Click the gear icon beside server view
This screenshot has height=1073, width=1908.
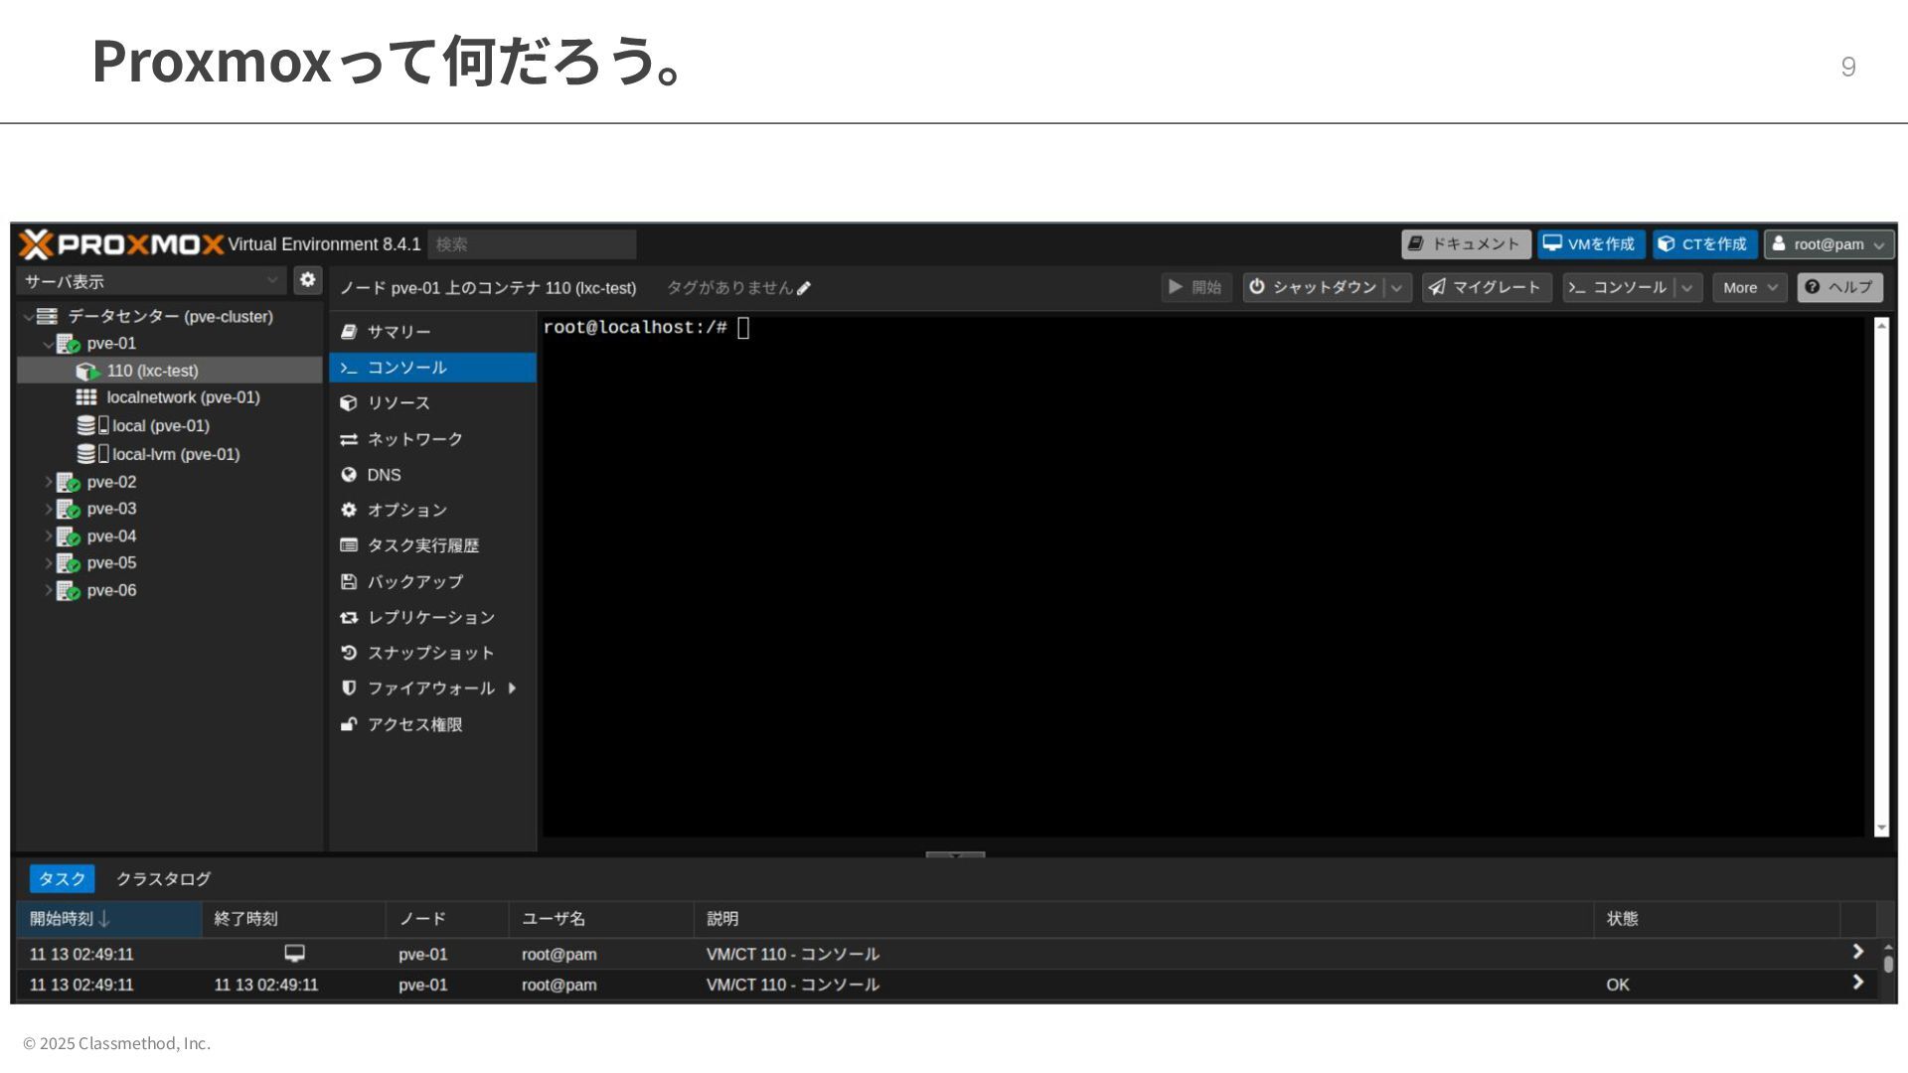308,280
